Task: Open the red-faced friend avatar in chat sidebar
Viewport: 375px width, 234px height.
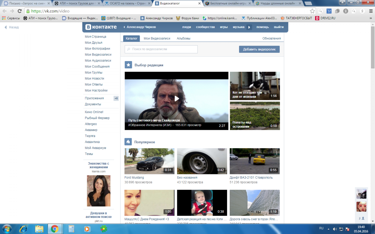Action: click(x=361, y=207)
